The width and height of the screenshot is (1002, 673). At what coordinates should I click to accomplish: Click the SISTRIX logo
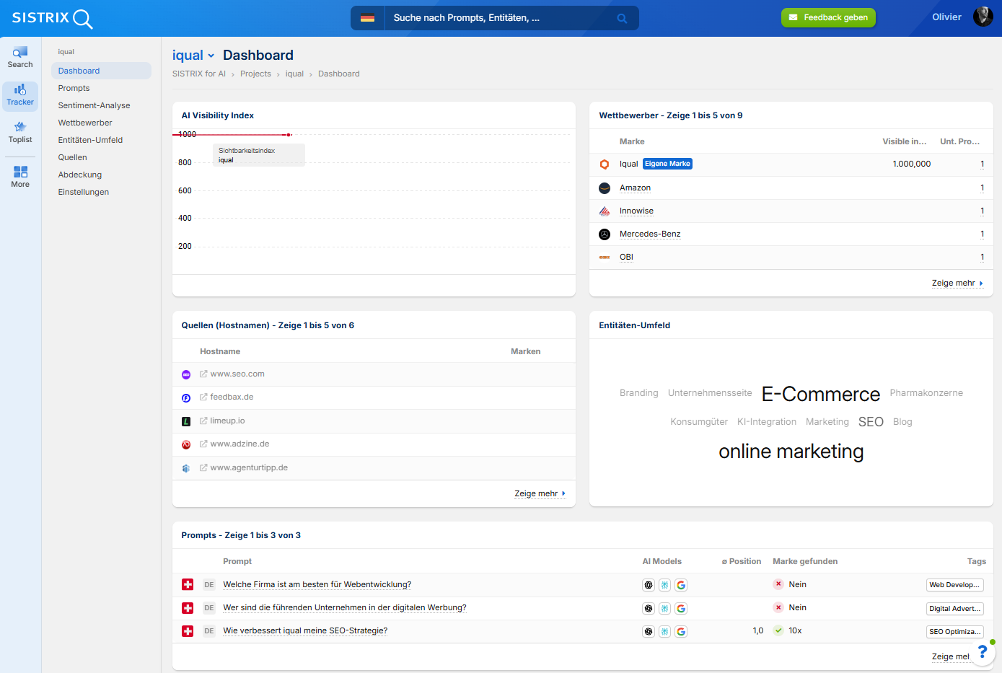tap(52, 18)
